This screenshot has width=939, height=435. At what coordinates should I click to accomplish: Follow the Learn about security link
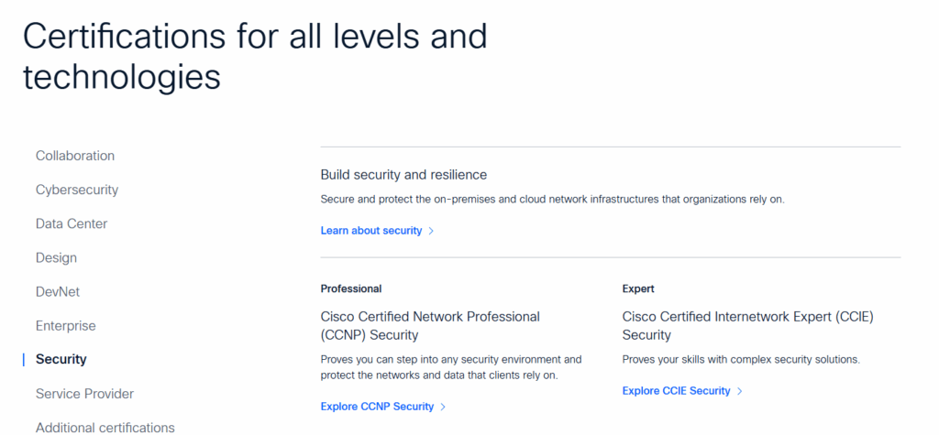pos(371,231)
